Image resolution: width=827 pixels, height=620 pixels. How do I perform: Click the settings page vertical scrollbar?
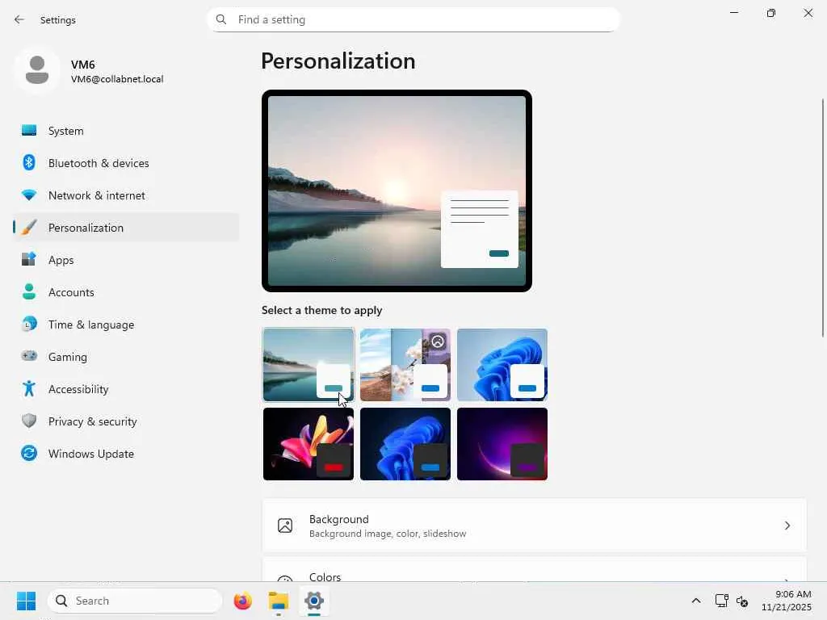823,218
